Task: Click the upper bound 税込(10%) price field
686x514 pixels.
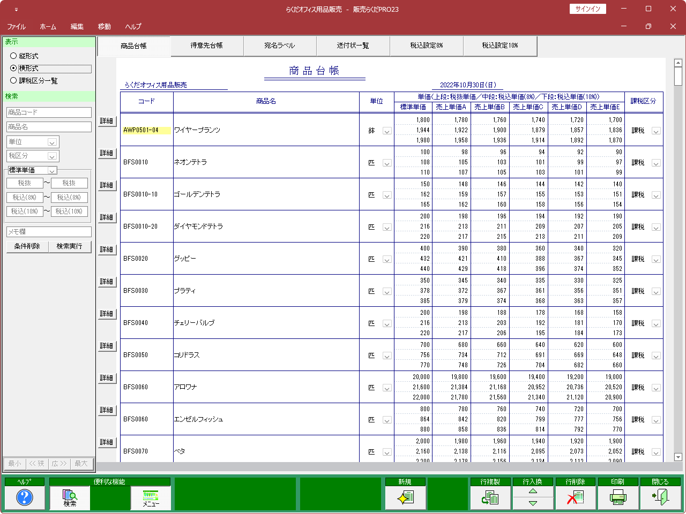Action: click(70, 211)
